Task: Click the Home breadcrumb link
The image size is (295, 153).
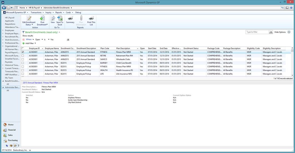Action: [x=22, y=8]
